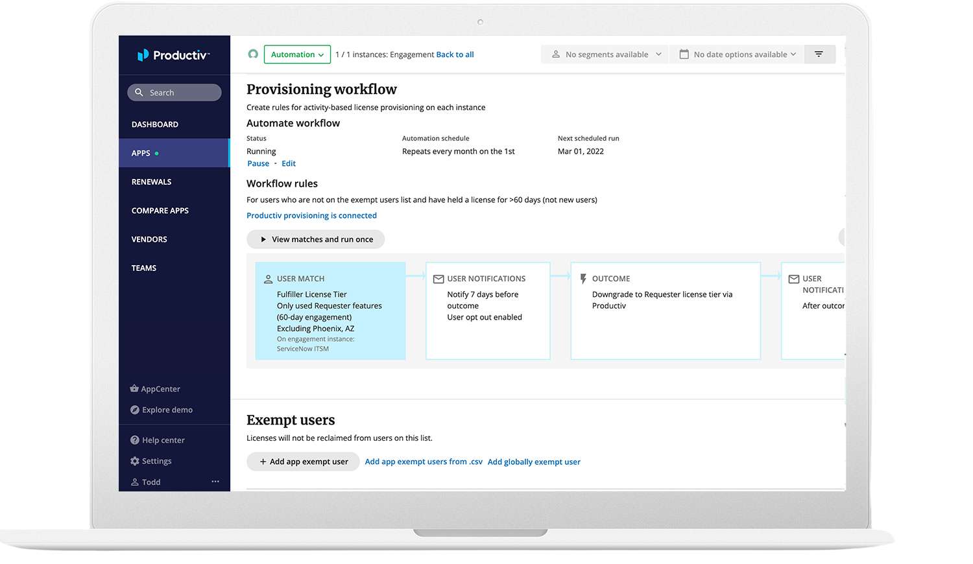Screen dimensions: 973x564
Task: Click View matches and run once button
Action: click(315, 239)
